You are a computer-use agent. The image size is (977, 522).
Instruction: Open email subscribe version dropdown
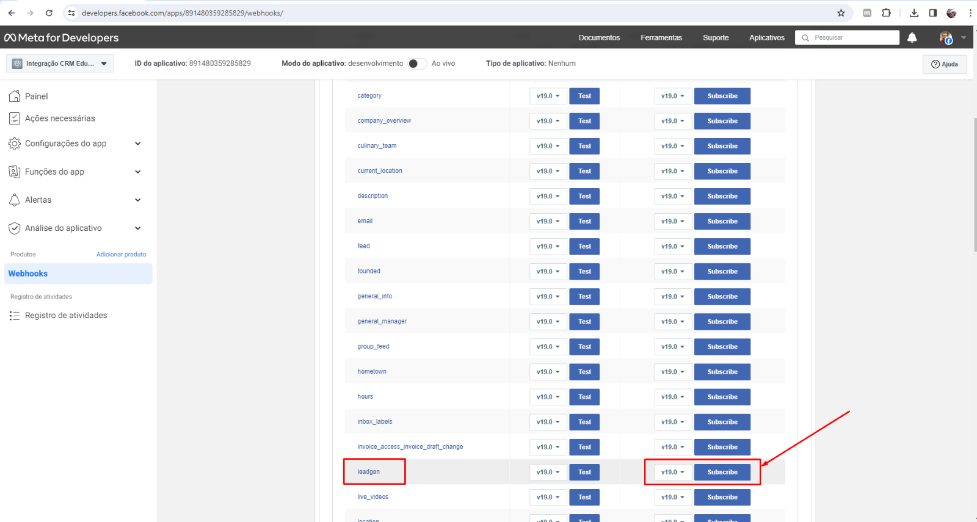[x=673, y=221]
